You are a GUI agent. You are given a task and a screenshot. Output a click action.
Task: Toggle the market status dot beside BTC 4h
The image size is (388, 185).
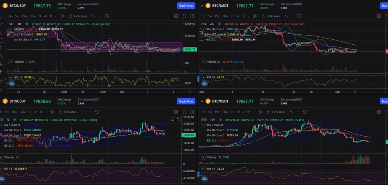tap(219, 24)
